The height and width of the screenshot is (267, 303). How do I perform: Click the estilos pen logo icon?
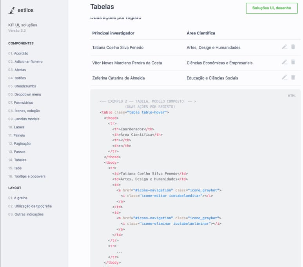(11, 11)
